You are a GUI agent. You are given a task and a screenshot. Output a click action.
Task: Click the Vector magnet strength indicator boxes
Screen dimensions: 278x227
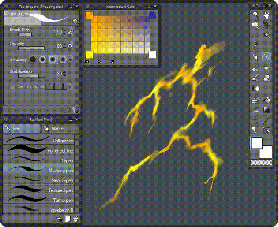point(56,86)
